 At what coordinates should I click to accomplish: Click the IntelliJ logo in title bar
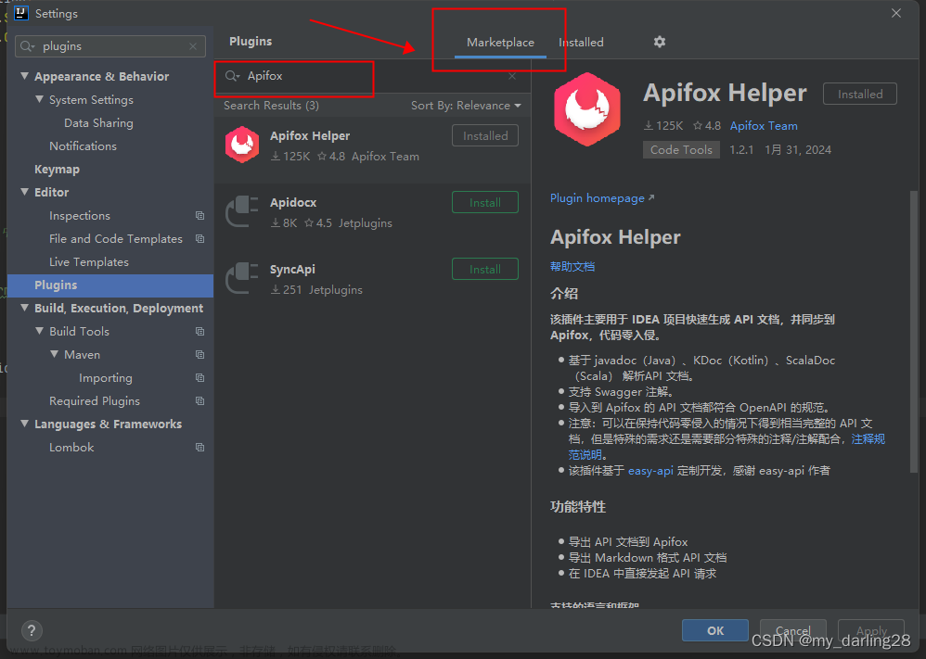point(21,13)
